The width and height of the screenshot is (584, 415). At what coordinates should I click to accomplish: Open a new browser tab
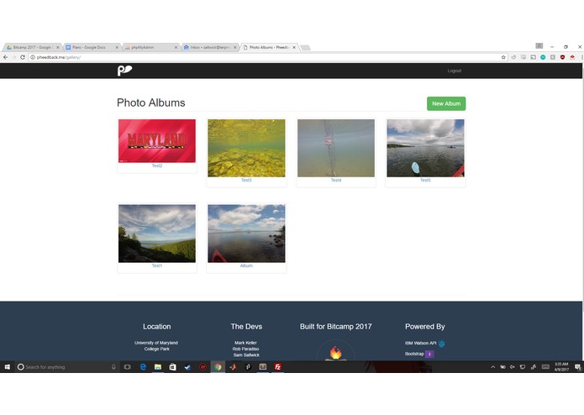[305, 48]
